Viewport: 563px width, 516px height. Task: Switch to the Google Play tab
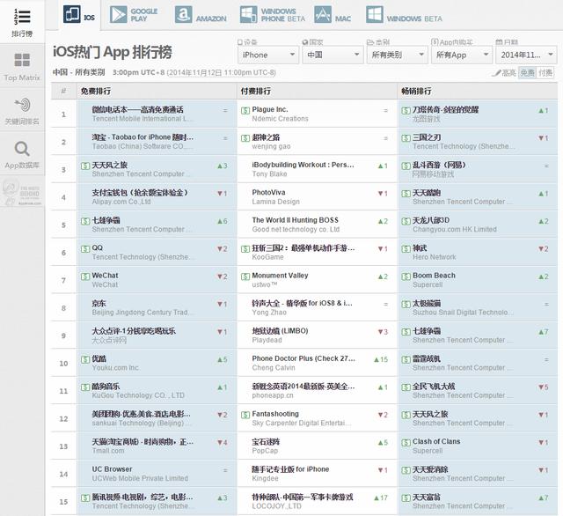135,15
